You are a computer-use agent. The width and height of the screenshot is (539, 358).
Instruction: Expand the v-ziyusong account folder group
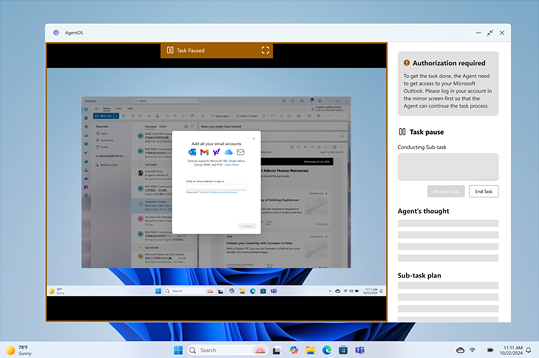click(94, 156)
